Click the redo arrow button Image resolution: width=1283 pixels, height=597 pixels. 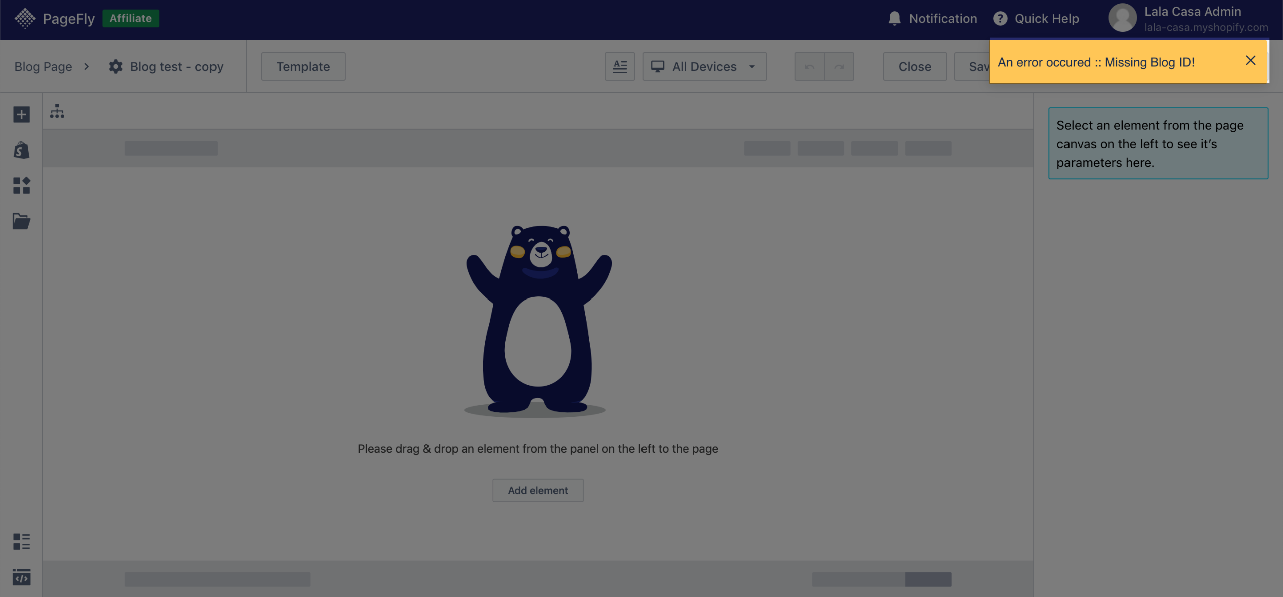point(839,66)
